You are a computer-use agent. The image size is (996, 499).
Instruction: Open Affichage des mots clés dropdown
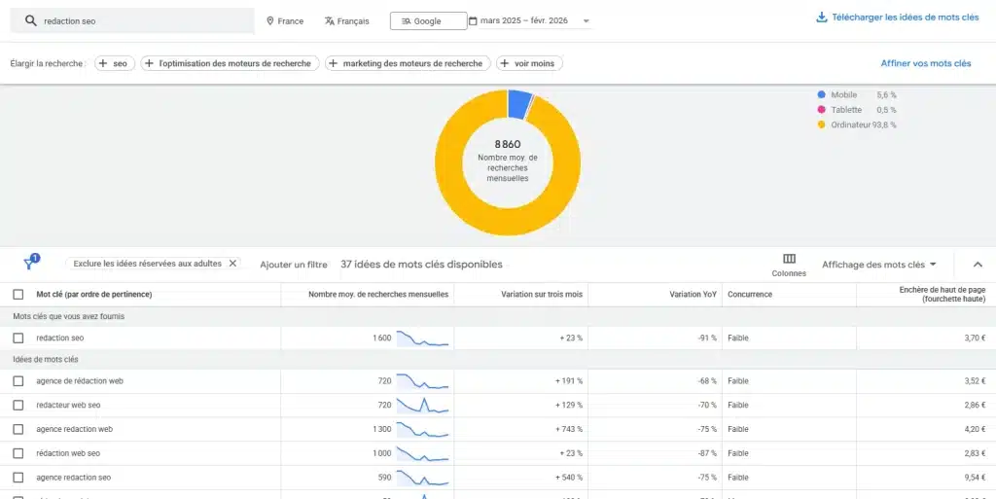[879, 265]
